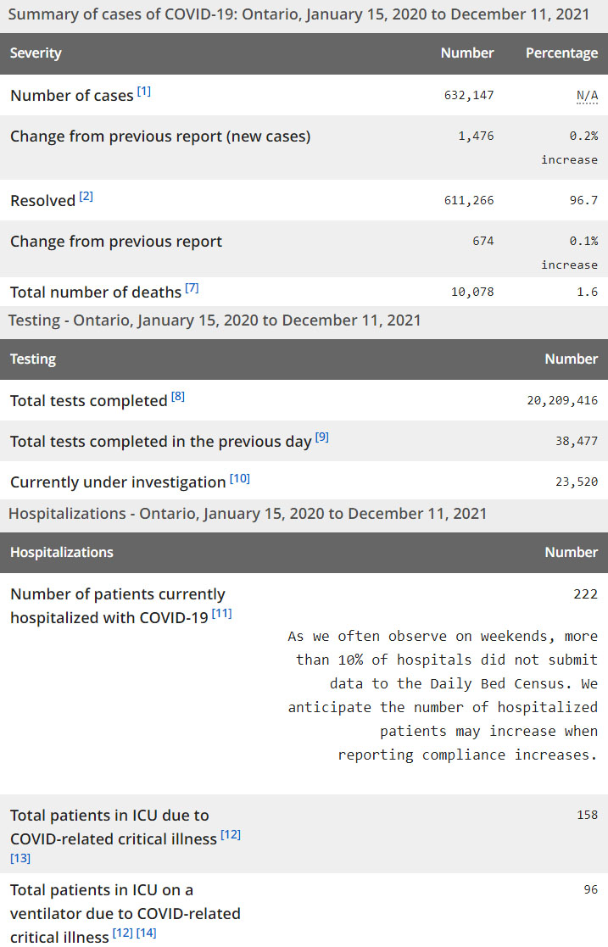This screenshot has height=947, width=608.
Task: Follow footnote 7 after Total number of deaths
Action: click(192, 288)
